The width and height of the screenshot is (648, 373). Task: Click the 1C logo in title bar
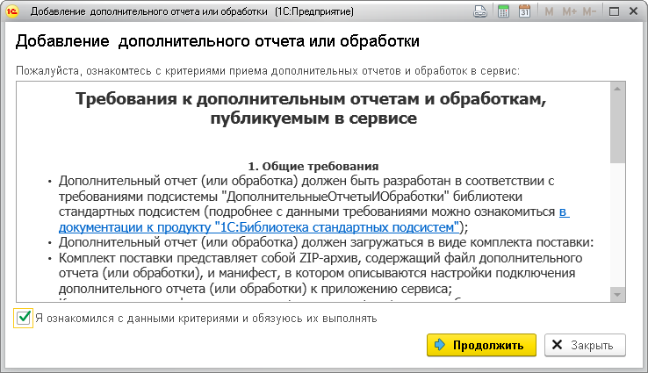click(x=13, y=12)
